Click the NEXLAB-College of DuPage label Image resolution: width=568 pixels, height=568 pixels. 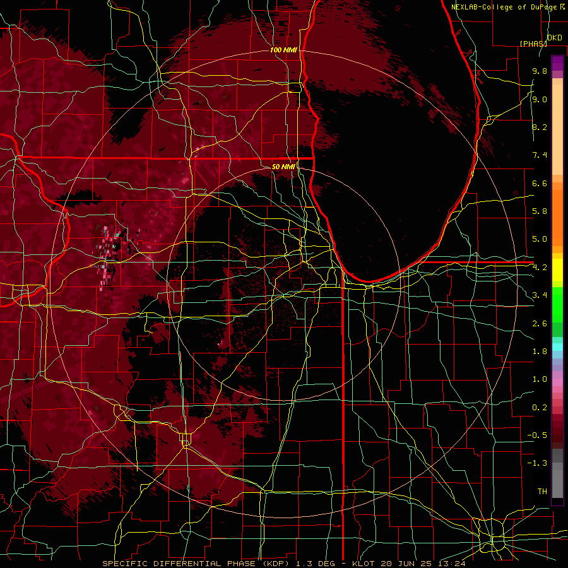coord(505,7)
